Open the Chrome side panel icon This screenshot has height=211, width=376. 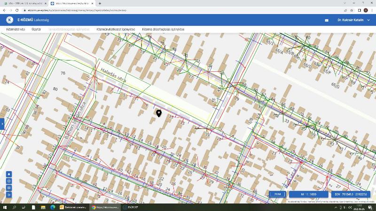[360, 10]
